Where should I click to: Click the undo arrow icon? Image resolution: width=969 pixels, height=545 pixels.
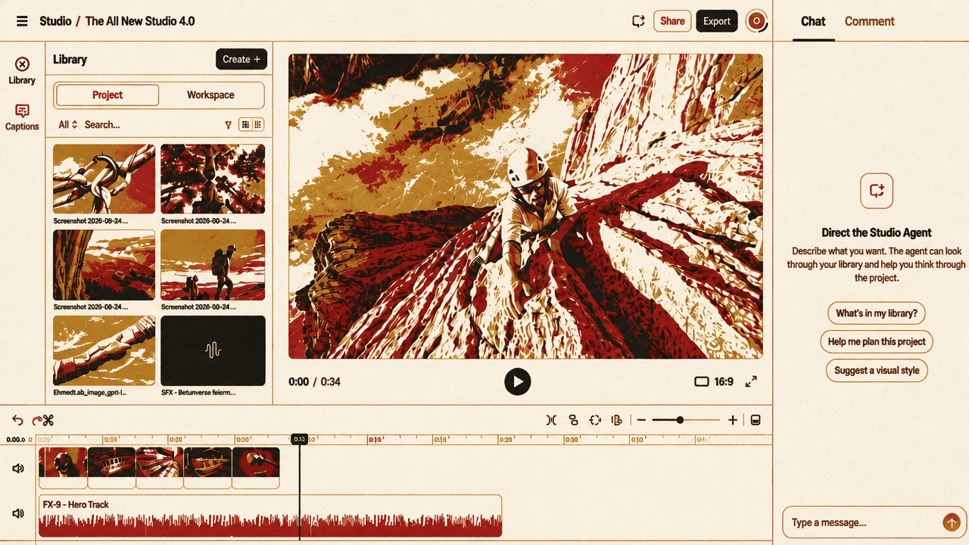click(x=17, y=420)
